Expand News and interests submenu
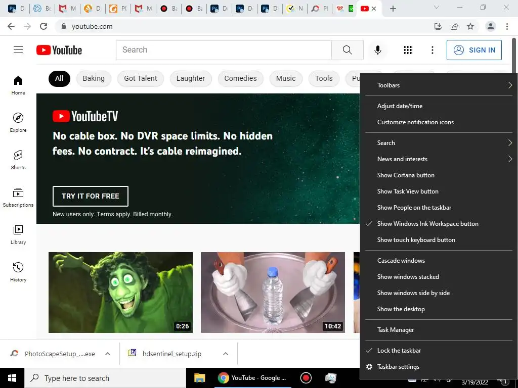The width and height of the screenshot is (518, 388). tap(439, 159)
